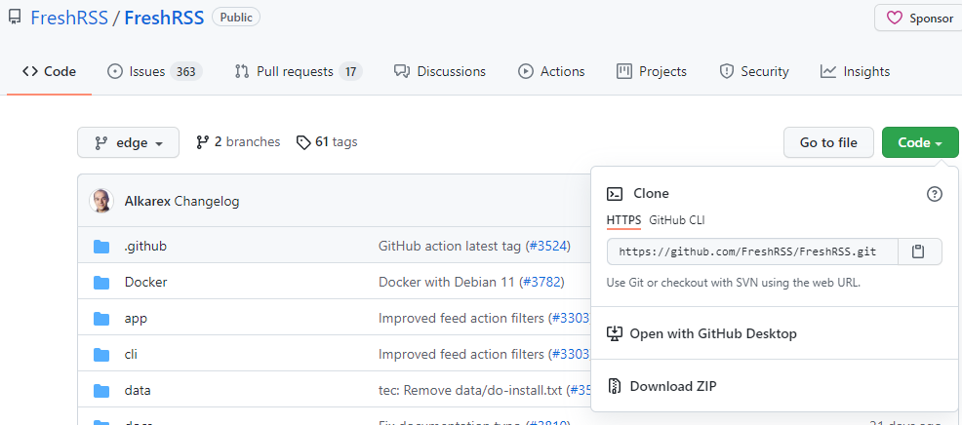Go to the Discussions tab

coord(440,72)
